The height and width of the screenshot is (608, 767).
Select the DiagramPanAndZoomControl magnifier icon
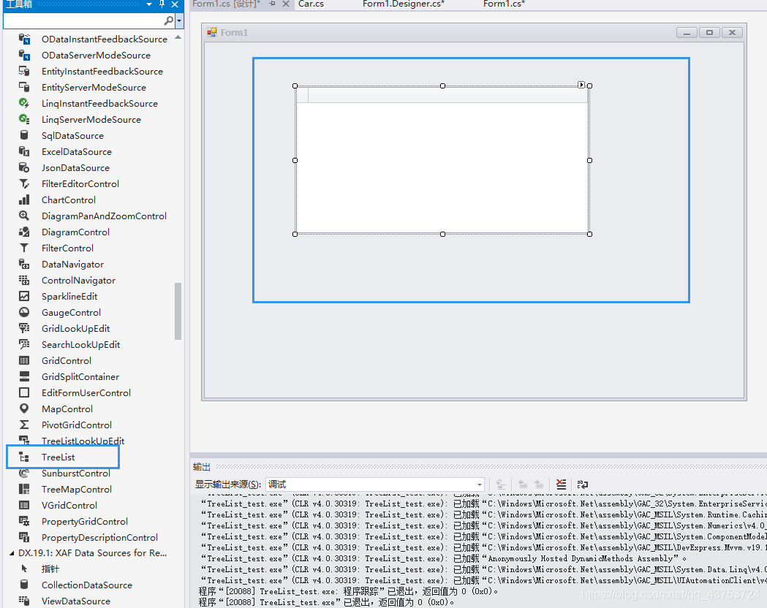(24, 216)
